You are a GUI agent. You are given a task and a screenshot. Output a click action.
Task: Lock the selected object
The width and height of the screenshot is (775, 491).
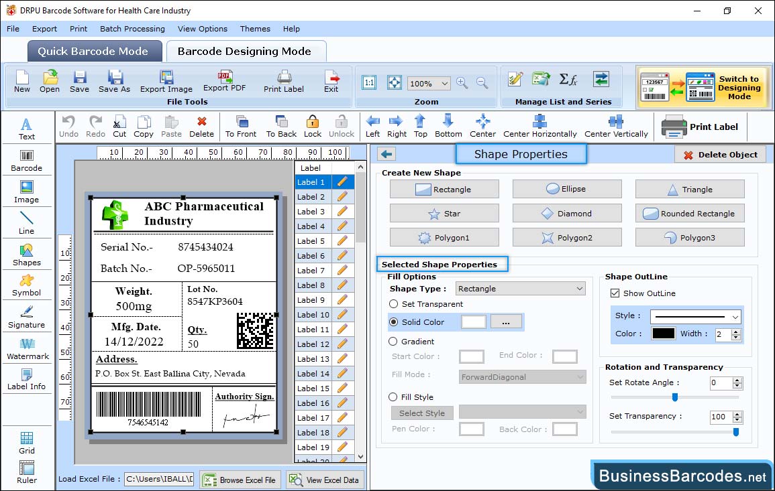tap(313, 127)
